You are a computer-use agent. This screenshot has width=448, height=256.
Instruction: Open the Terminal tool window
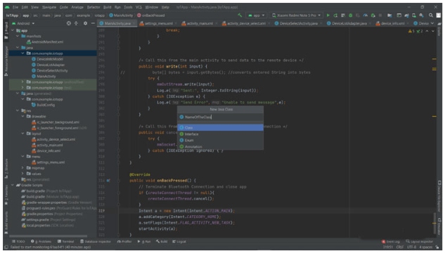point(65,241)
